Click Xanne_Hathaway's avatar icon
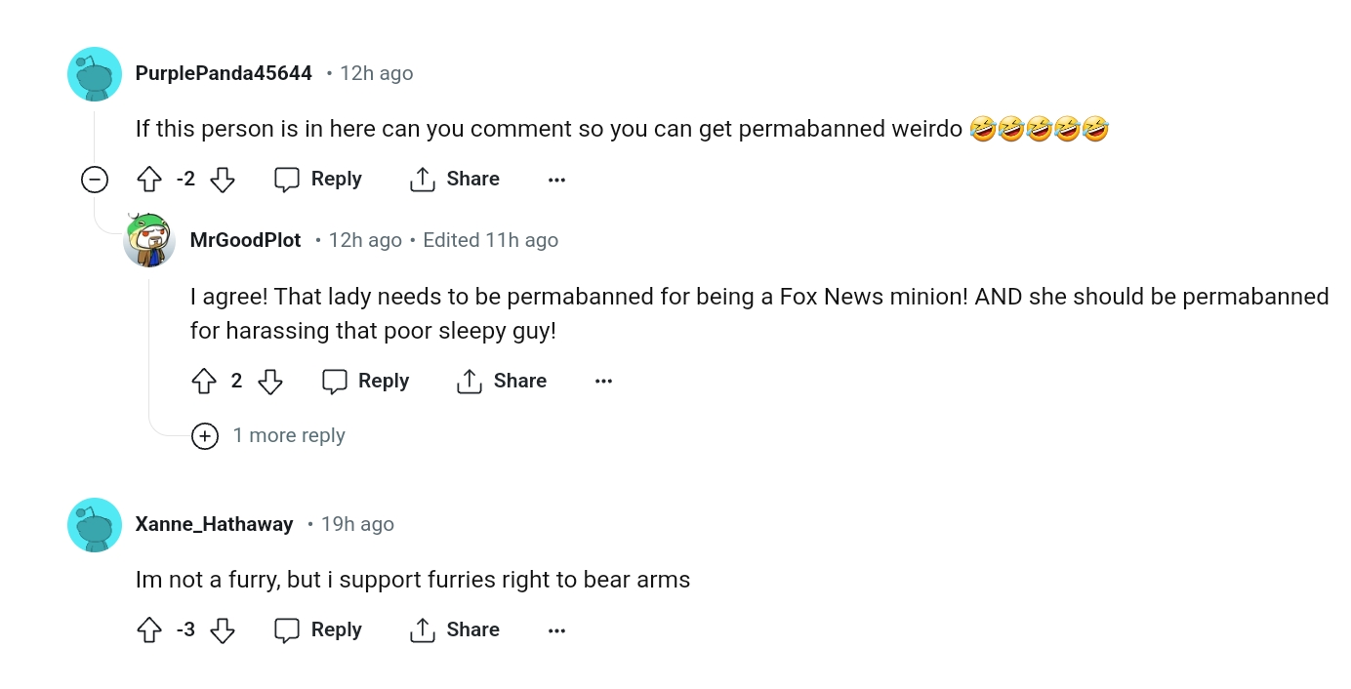 click(95, 525)
